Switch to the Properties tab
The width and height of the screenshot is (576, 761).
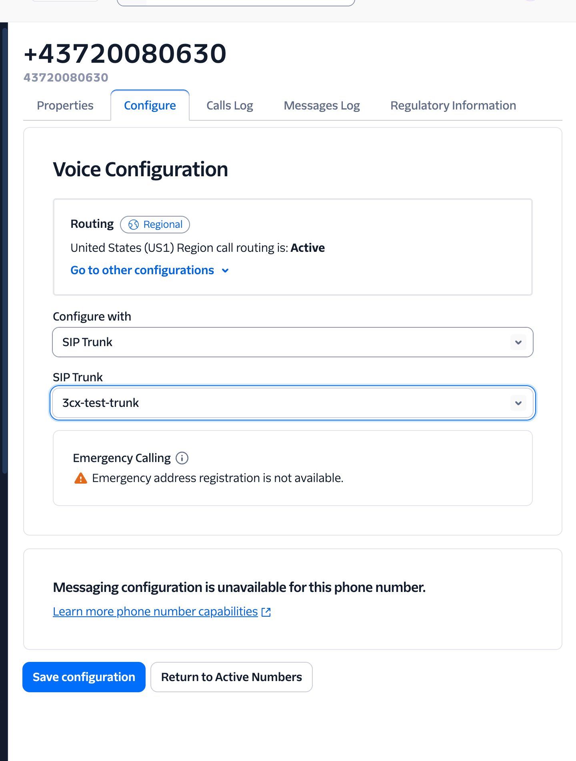(65, 106)
